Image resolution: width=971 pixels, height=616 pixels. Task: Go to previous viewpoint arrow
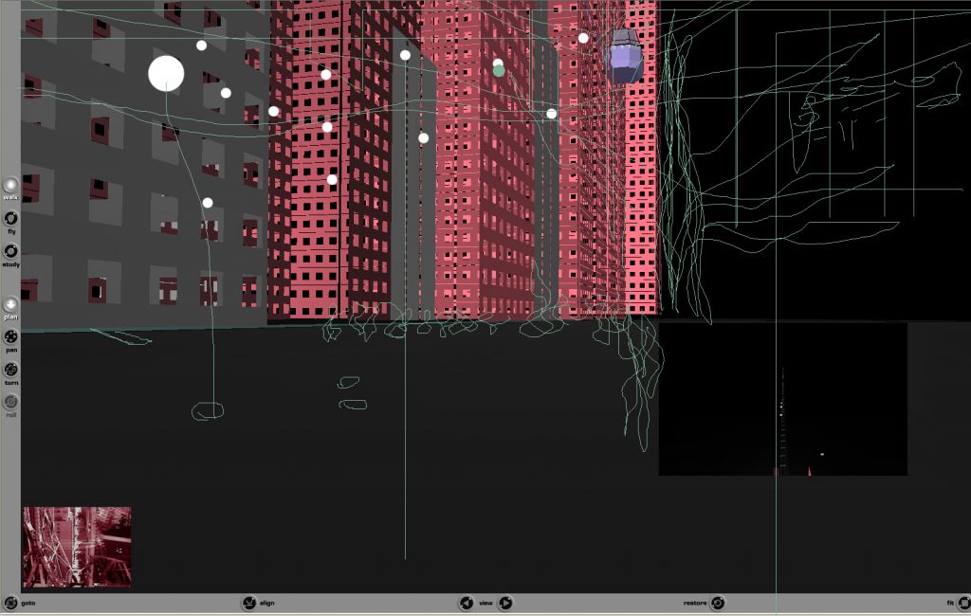[x=466, y=603]
